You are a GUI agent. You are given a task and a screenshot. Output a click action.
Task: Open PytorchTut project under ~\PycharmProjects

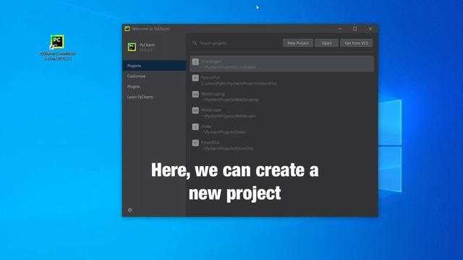[282, 145]
